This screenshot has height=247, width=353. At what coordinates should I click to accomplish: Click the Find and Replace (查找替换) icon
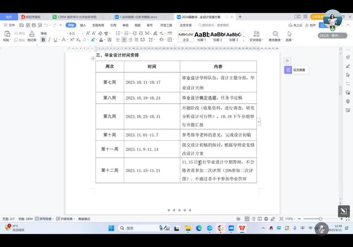[274, 34]
